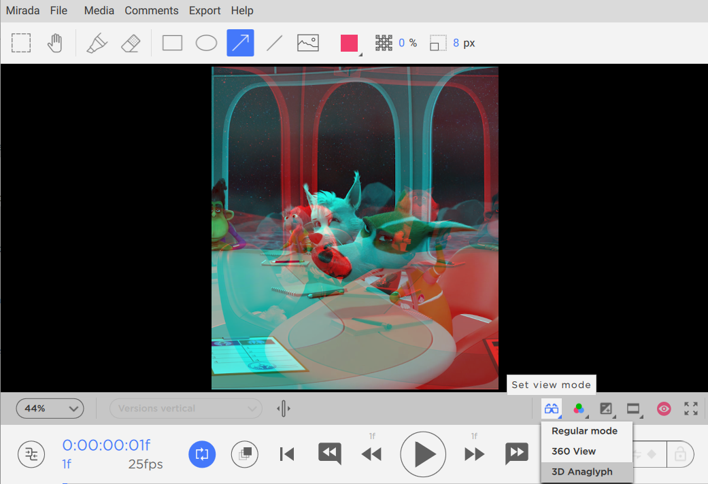Click the 0:00:00:01f timecode
Image resolution: width=708 pixels, height=484 pixels.
[106, 445]
